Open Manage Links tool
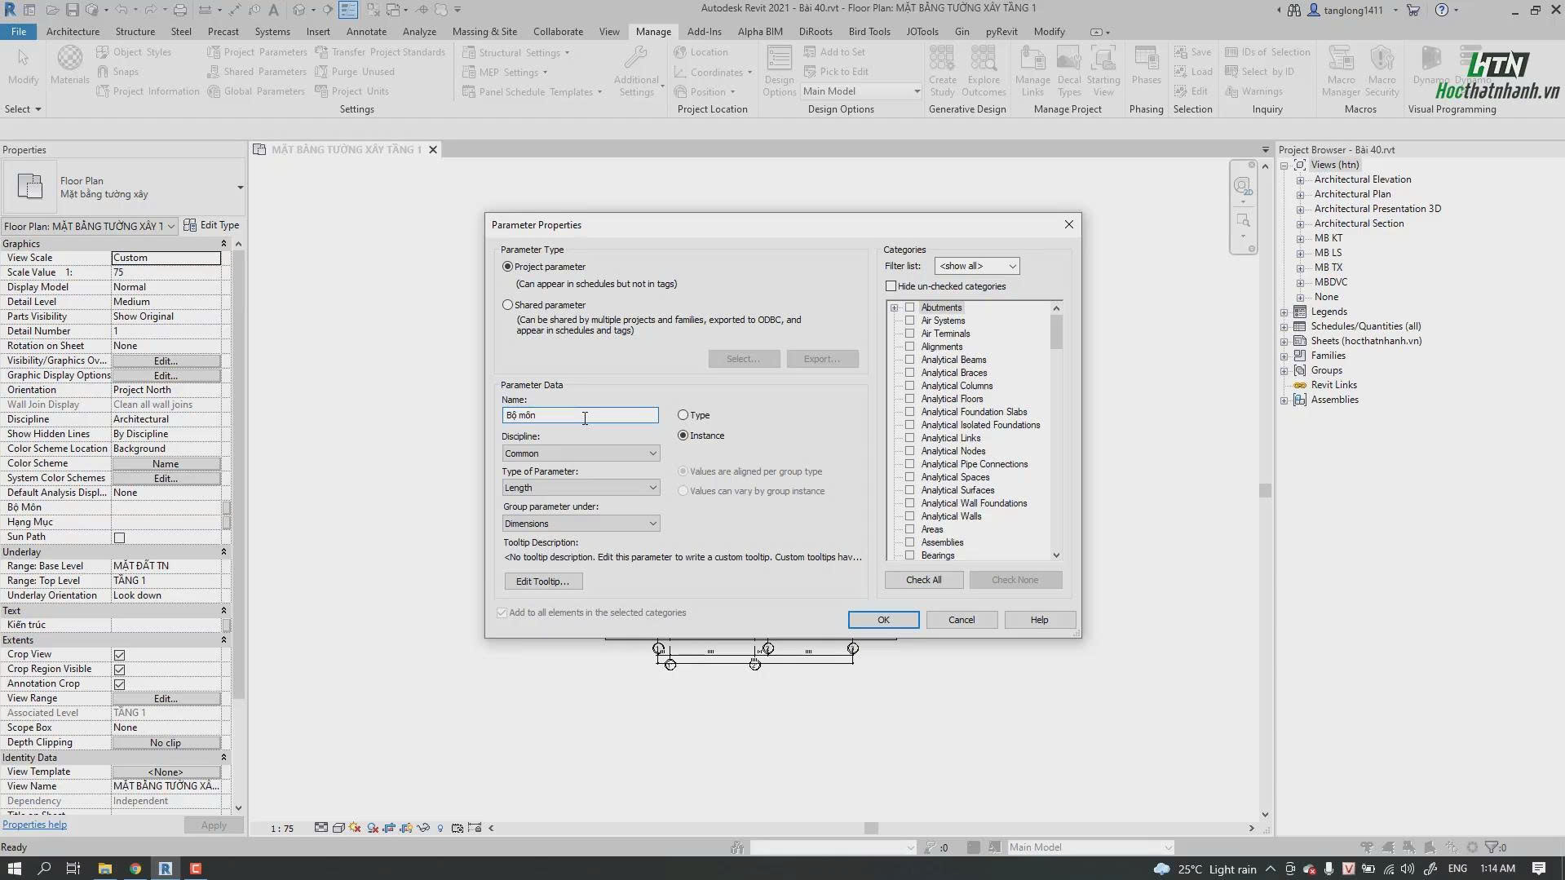Image resolution: width=1565 pixels, height=880 pixels. (1032, 72)
